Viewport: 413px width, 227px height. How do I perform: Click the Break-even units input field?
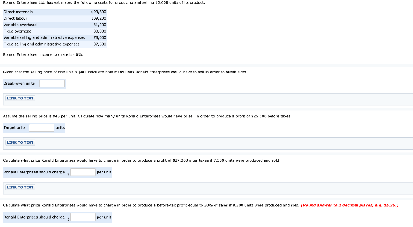(x=52, y=83)
